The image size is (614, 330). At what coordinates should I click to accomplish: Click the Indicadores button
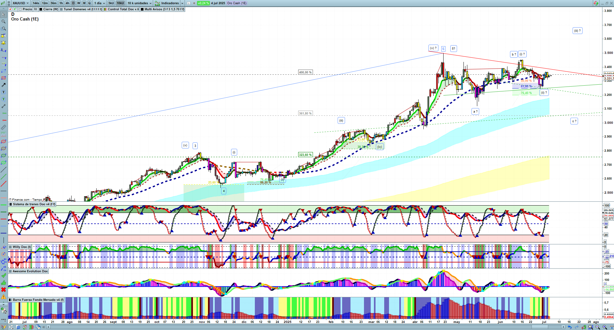(170, 3)
